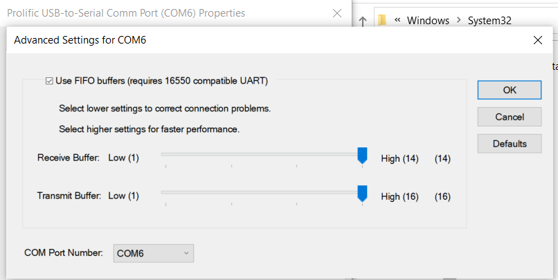Confirm the settings with OK
Viewport: 558px width, 280px height.
click(x=510, y=90)
